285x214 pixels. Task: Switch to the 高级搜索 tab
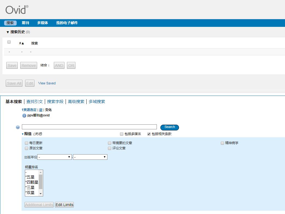[76, 101]
